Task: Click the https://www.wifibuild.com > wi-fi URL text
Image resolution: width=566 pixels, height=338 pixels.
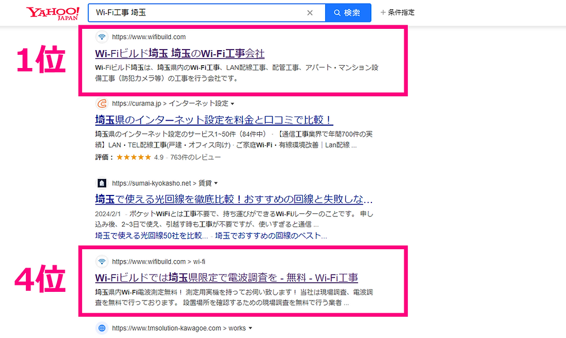Action: (x=158, y=262)
